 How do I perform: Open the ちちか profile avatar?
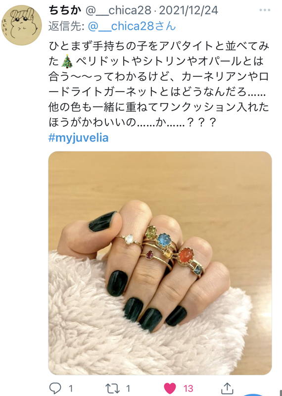click(22, 25)
